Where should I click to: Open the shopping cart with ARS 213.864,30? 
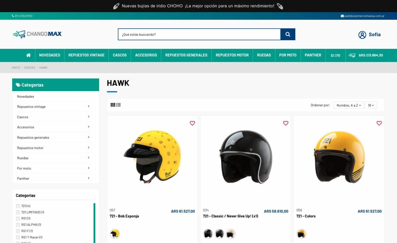(366, 55)
